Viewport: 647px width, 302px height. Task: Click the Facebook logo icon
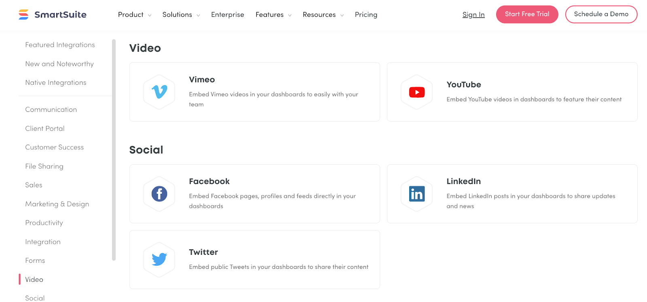[x=159, y=194]
